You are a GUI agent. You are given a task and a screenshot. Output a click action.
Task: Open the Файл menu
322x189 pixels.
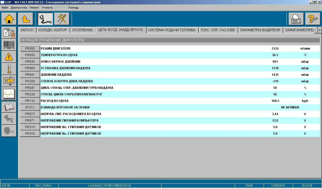click(x=5, y=8)
